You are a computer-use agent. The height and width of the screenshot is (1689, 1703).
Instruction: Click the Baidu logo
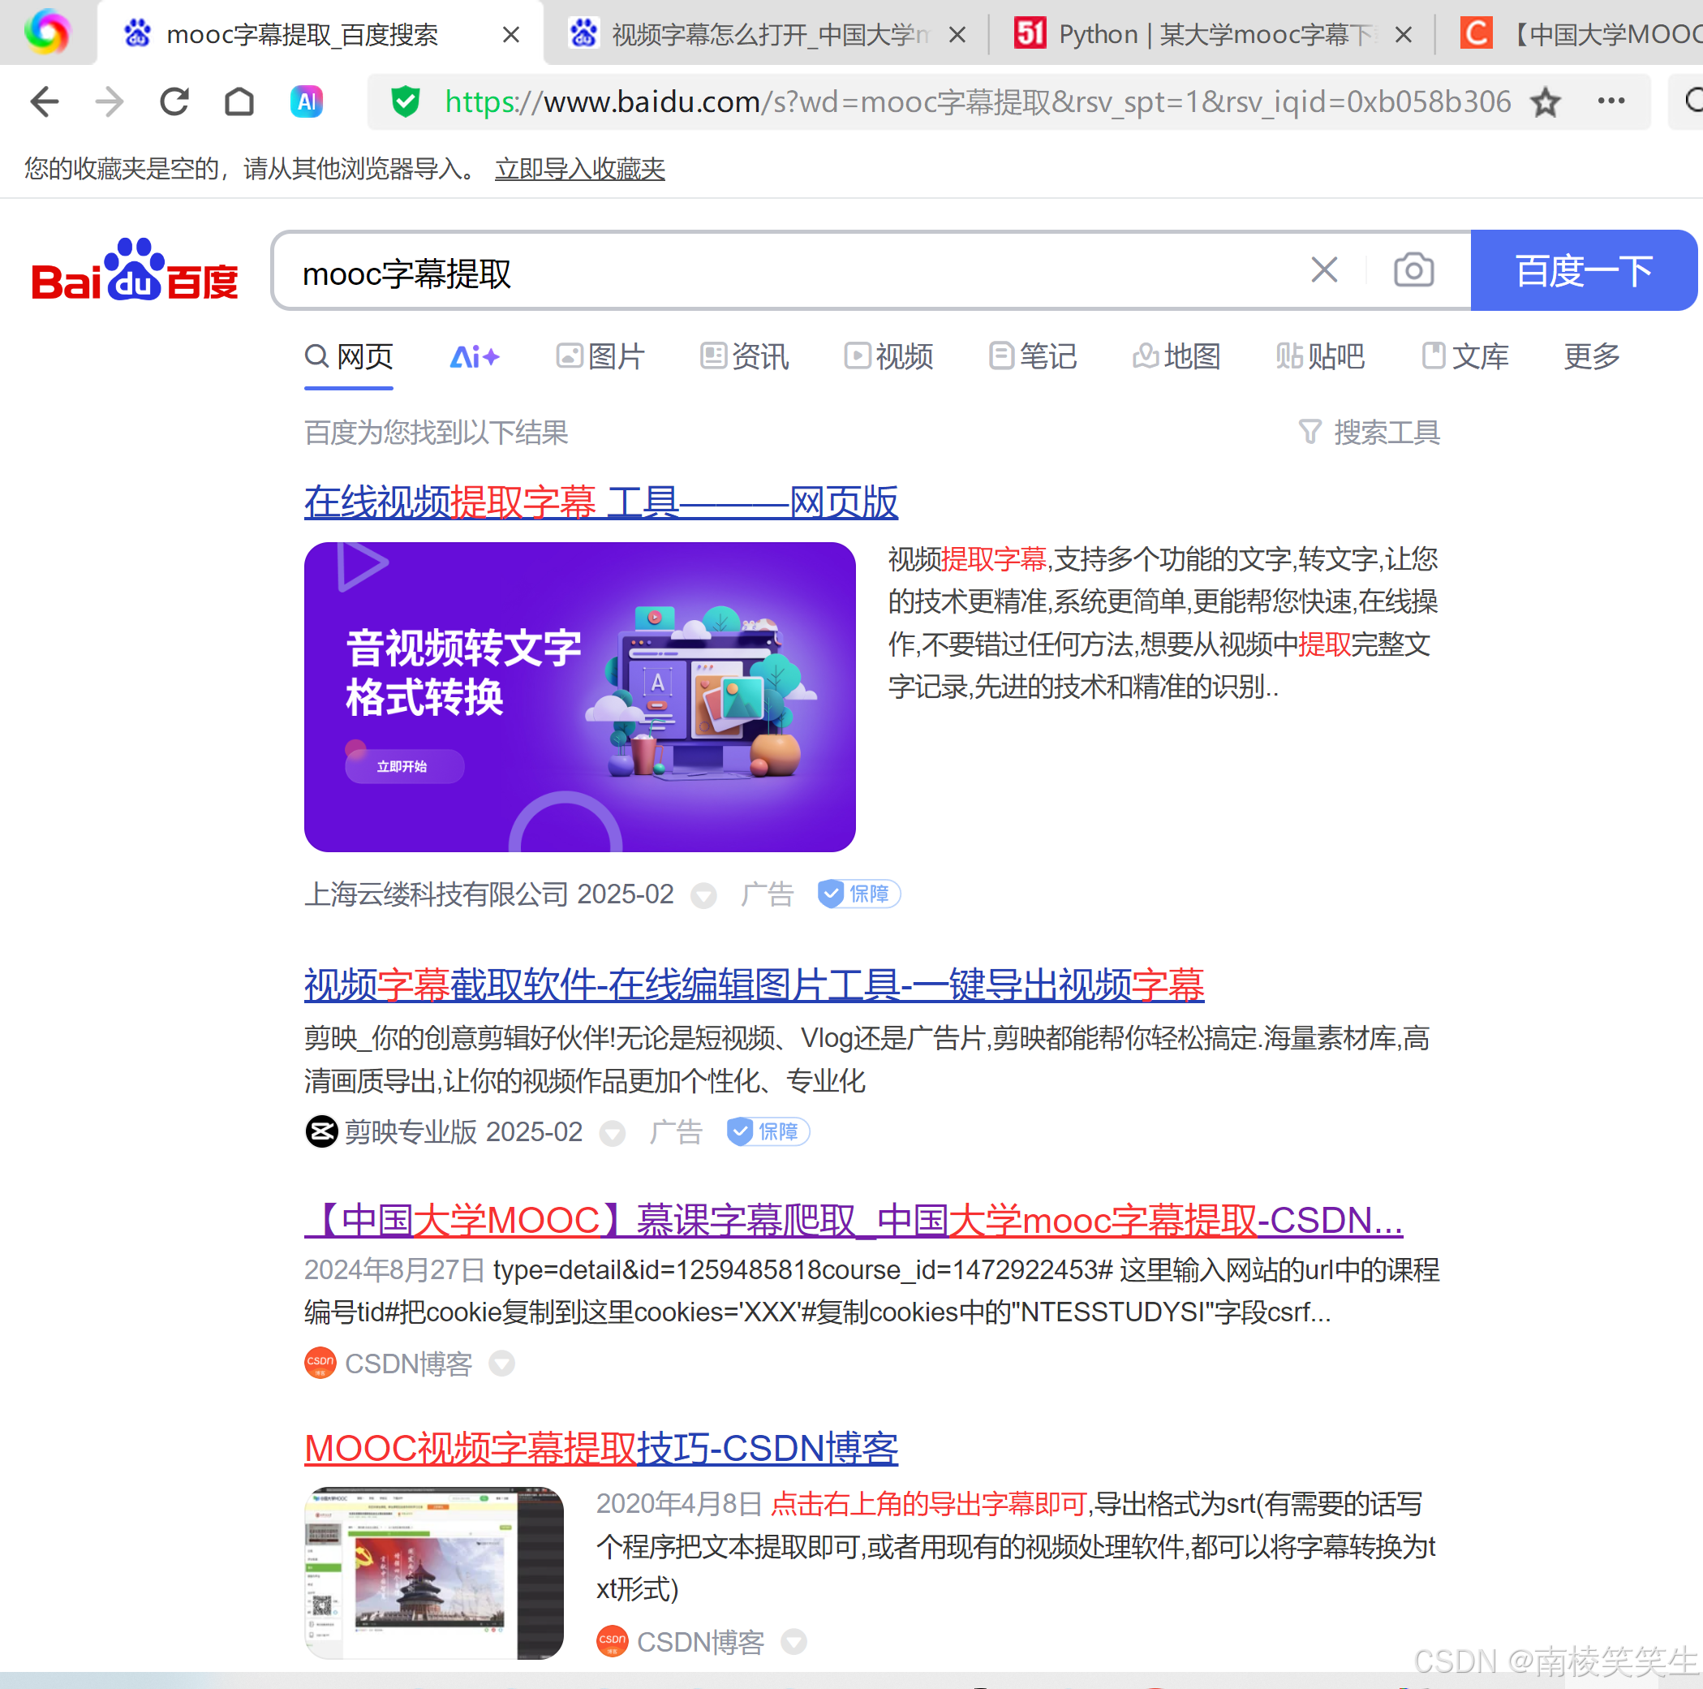pyautogui.click(x=134, y=271)
